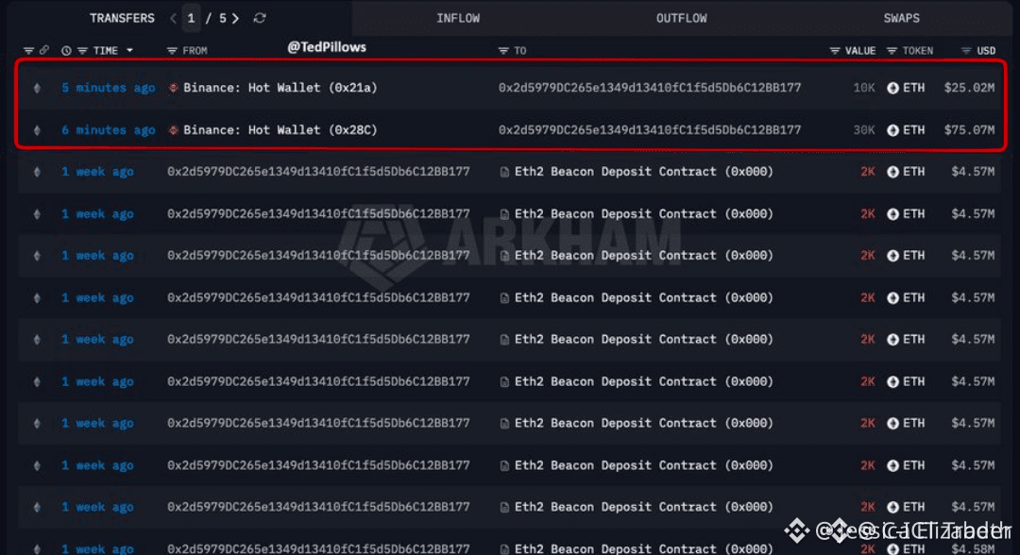The image size is (1020, 555).
Task: Refresh the transfers list
Action: (260, 18)
